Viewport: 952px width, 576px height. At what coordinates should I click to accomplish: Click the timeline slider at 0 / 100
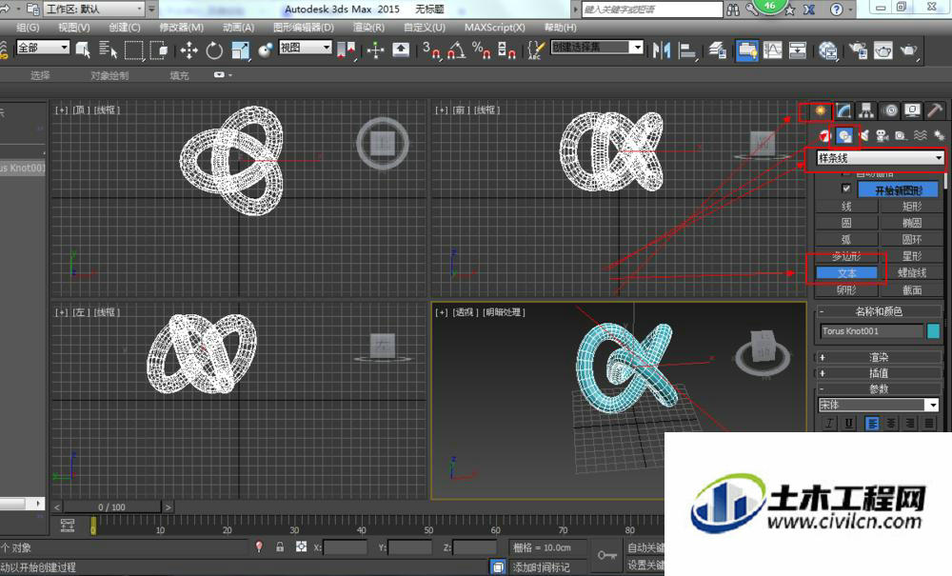[111, 506]
